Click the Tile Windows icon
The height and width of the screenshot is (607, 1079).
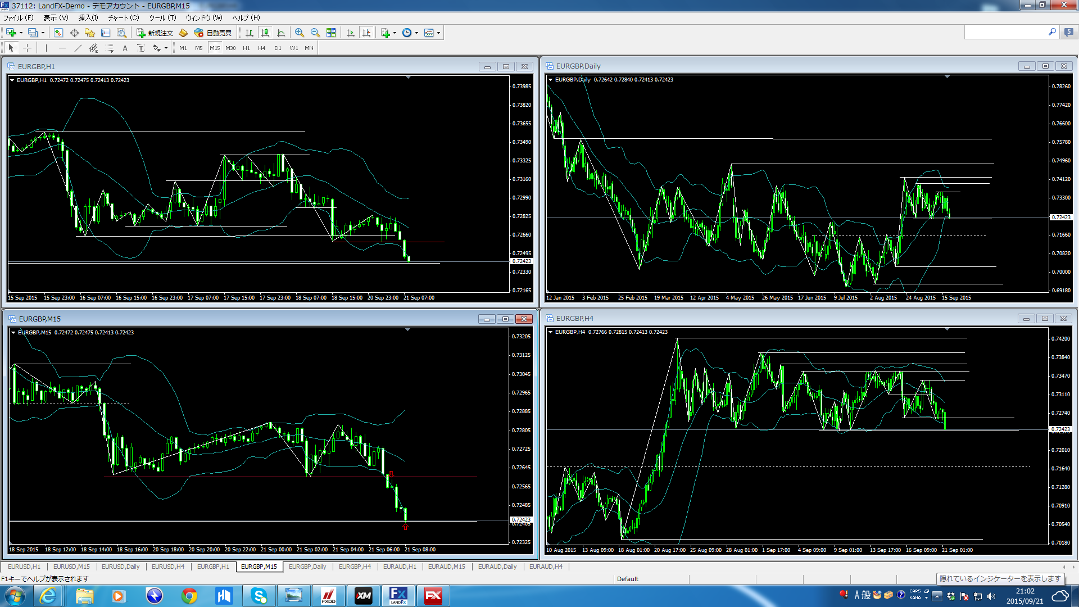[x=331, y=33]
